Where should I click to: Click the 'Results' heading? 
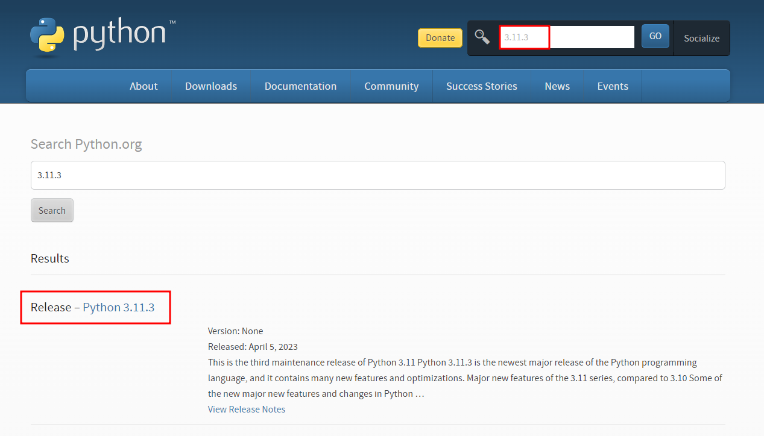pyautogui.click(x=50, y=258)
